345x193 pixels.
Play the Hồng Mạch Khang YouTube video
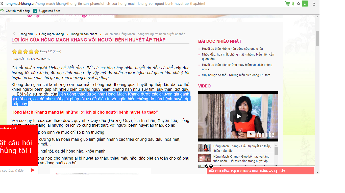tap(238, 116)
